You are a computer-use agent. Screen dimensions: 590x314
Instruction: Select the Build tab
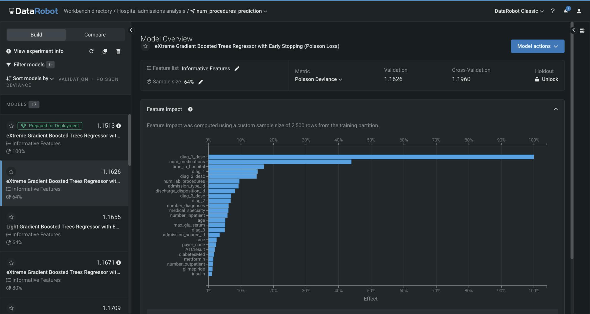36,35
